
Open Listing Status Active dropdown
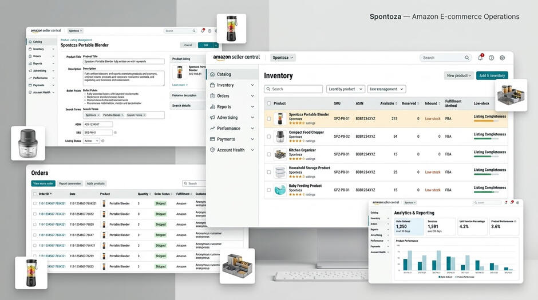click(91, 141)
